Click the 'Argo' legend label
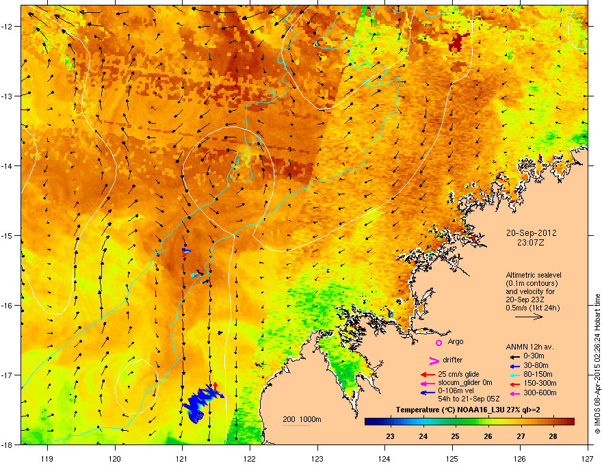The height and width of the screenshot is (465, 602). click(456, 341)
